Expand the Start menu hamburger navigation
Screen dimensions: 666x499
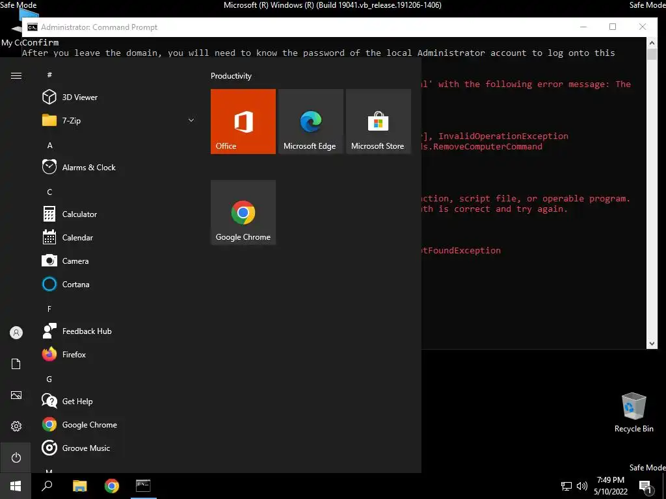16,75
